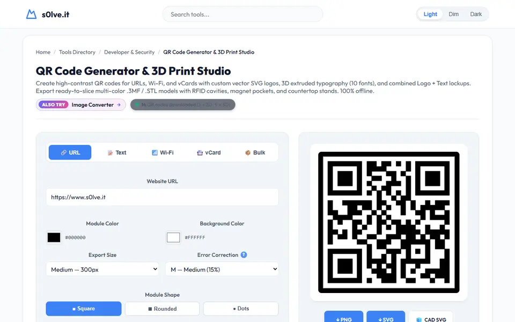Open the Developer & Security breadcrumb
This screenshot has width=515, height=322.
click(x=129, y=52)
